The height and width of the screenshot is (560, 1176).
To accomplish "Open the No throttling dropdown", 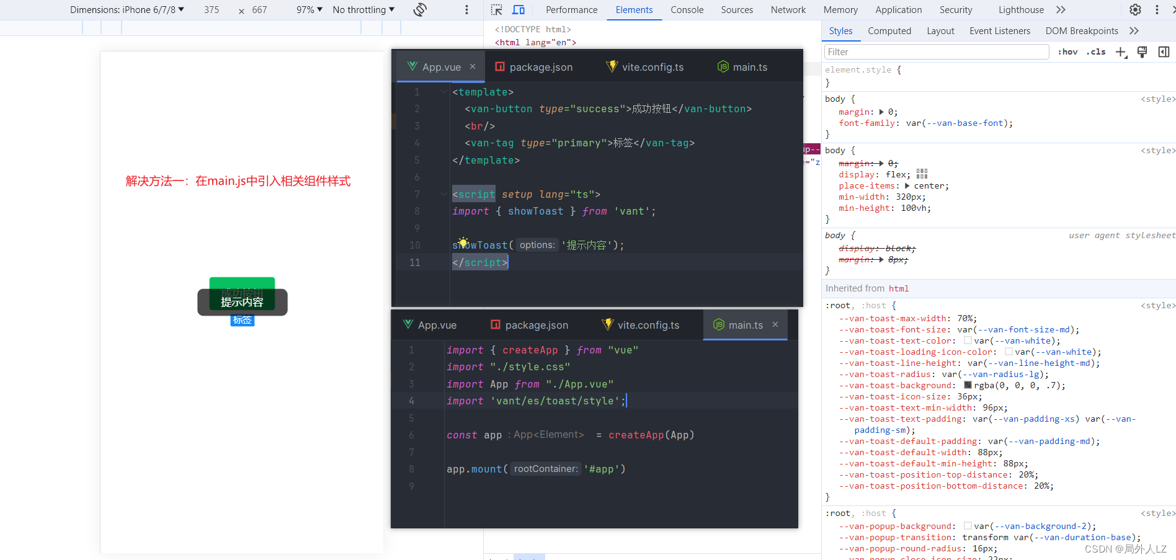I will [x=363, y=10].
